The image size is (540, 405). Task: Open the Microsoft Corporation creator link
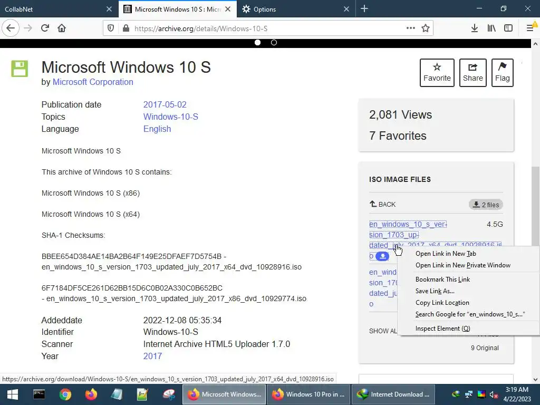coord(93,82)
